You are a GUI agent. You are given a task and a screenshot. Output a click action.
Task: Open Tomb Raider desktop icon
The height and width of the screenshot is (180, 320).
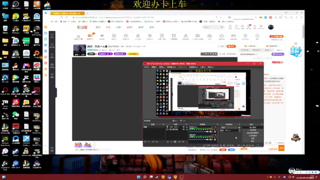coord(5,104)
